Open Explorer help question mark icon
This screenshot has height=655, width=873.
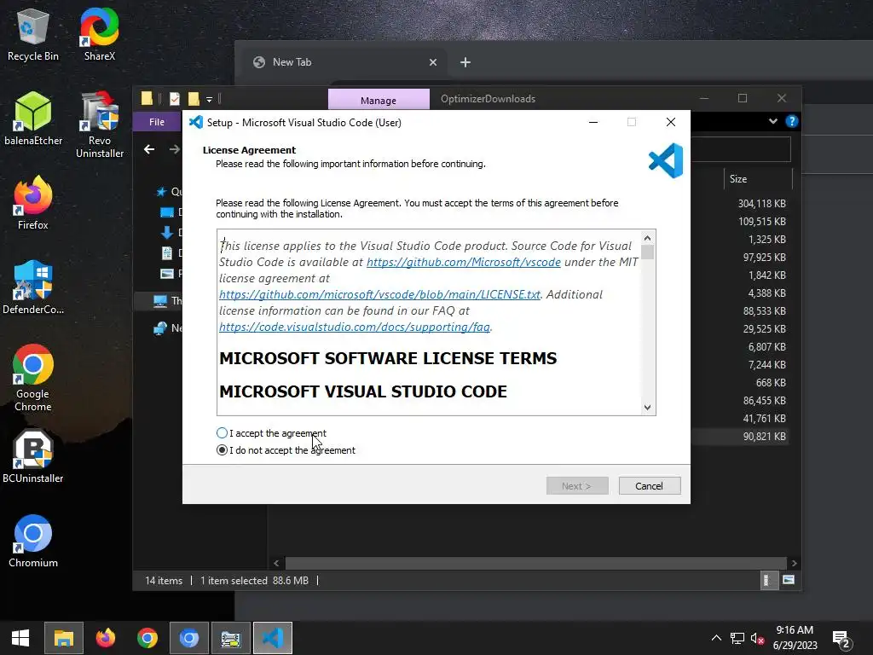pyautogui.click(x=791, y=121)
